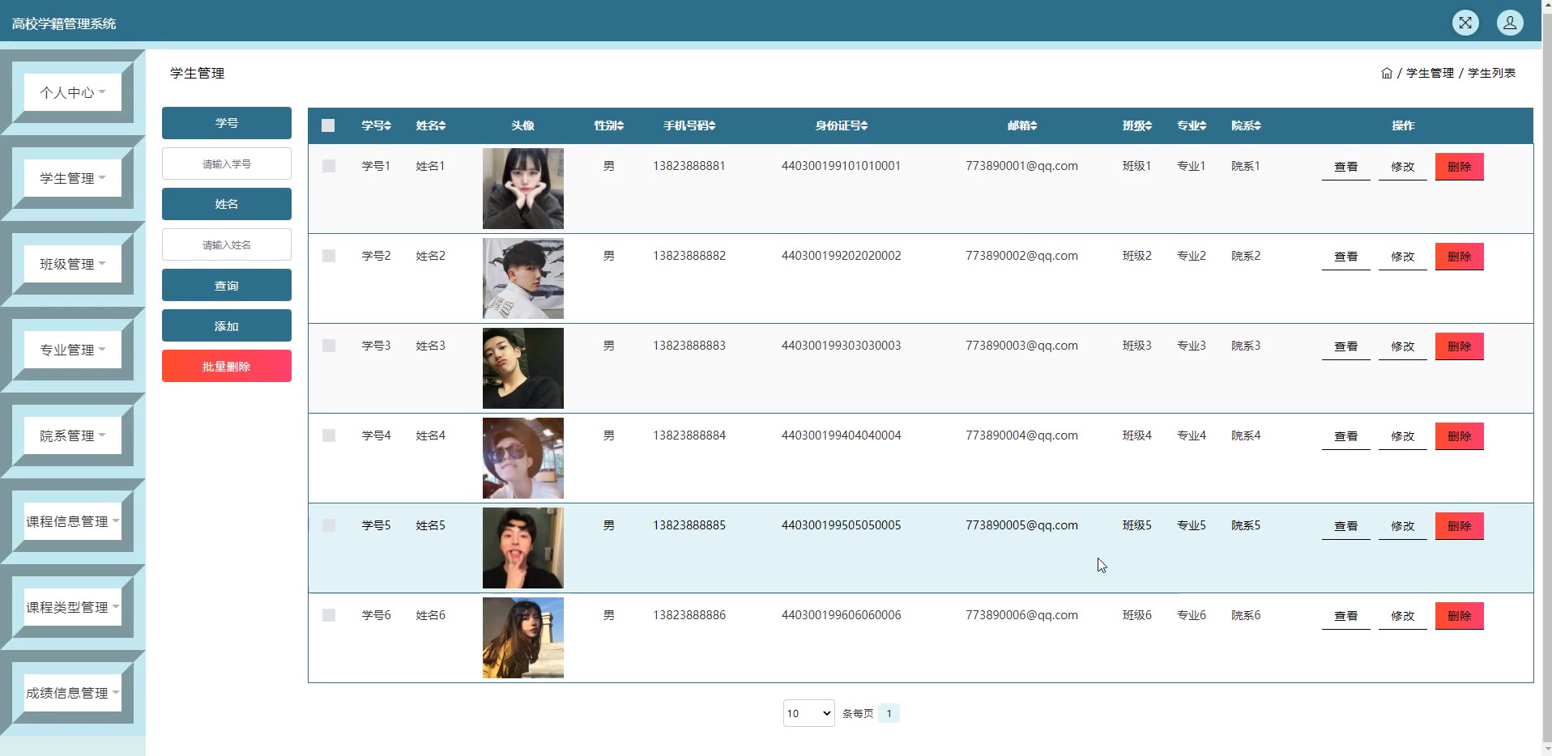The height and width of the screenshot is (756, 1552).
Task: Sort table by 院系 column arrows
Action: click(1257, 125)
